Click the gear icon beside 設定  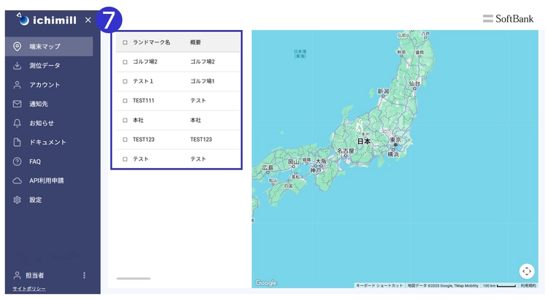17,200
